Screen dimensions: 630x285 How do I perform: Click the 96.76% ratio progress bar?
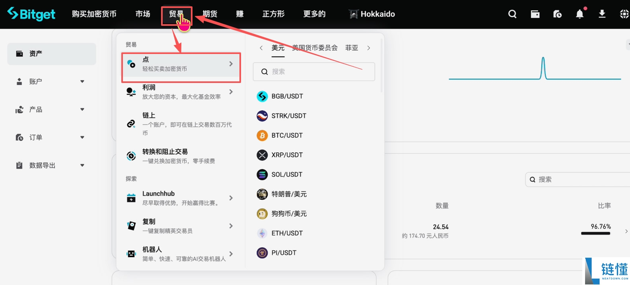595,233
